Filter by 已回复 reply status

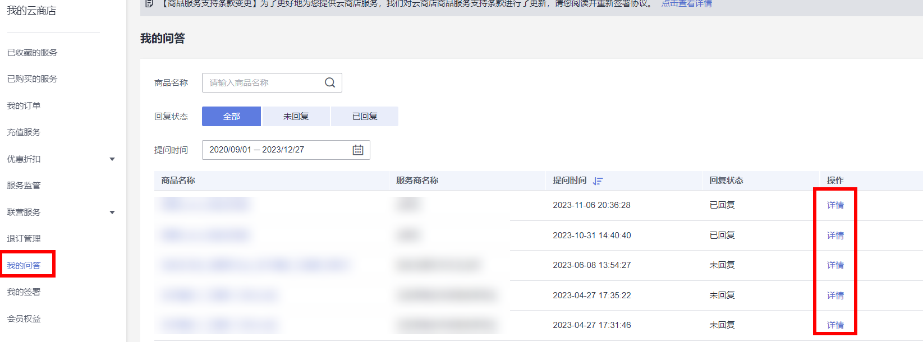[x=365, y=117]
